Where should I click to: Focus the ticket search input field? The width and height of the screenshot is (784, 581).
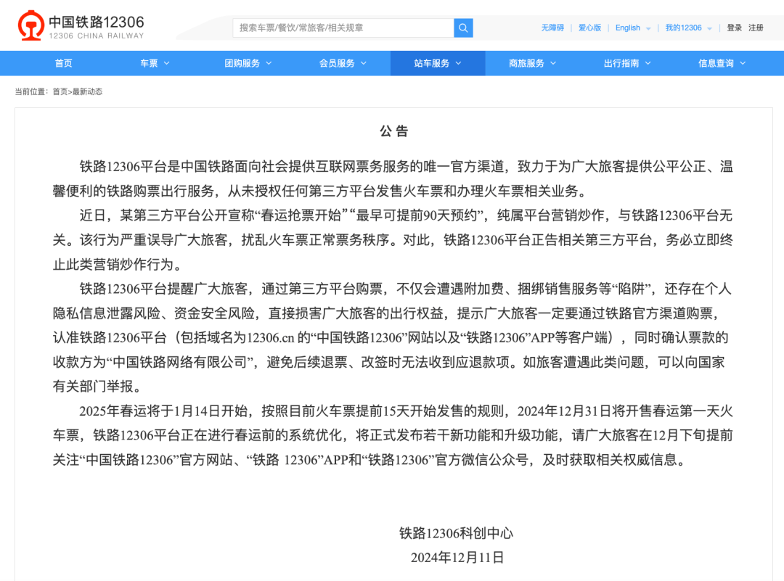343,28
